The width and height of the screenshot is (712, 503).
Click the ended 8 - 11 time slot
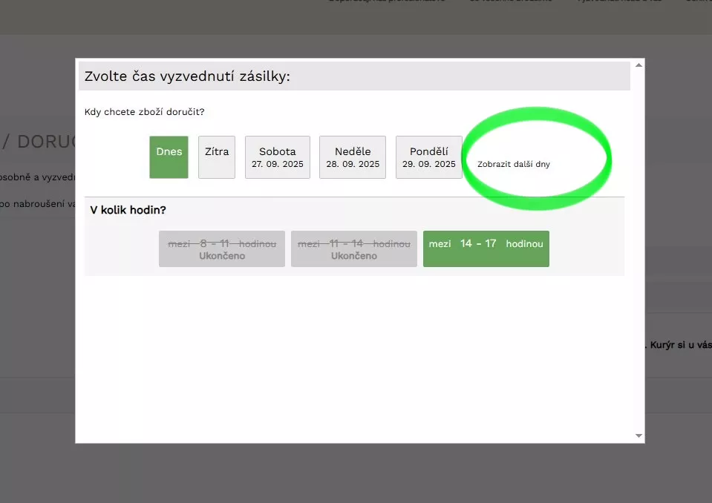click(222, 249)
